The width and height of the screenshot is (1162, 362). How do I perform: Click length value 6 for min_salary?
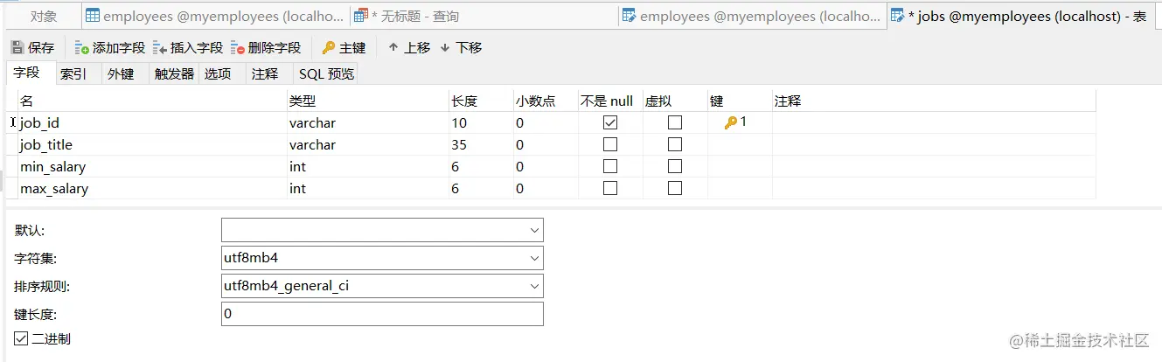pos(481,167)
